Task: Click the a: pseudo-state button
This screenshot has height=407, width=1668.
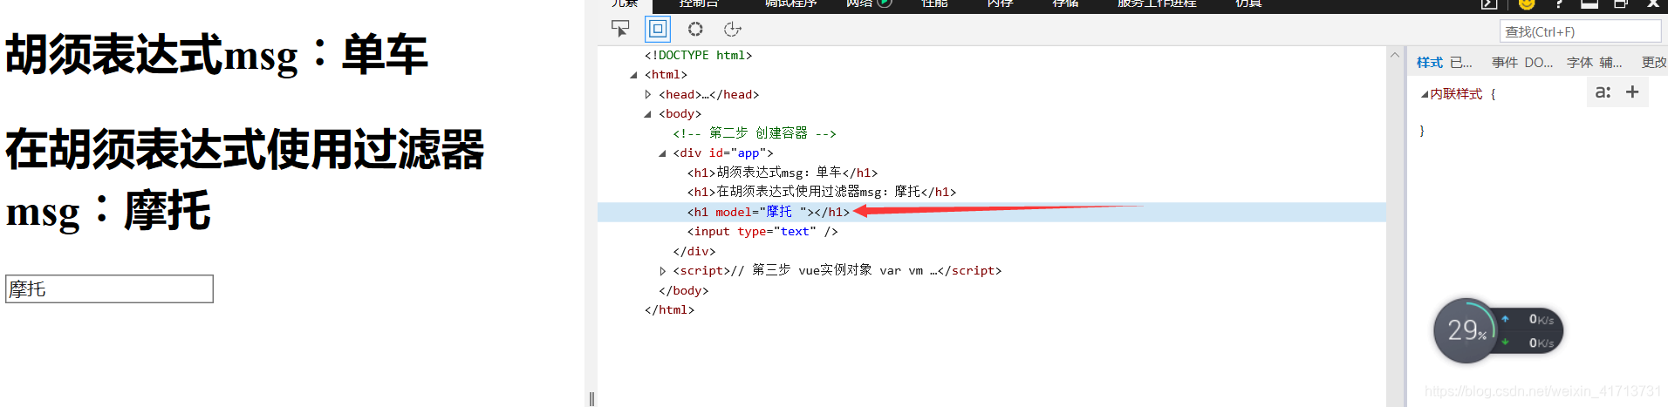Action: [1603, 92]
